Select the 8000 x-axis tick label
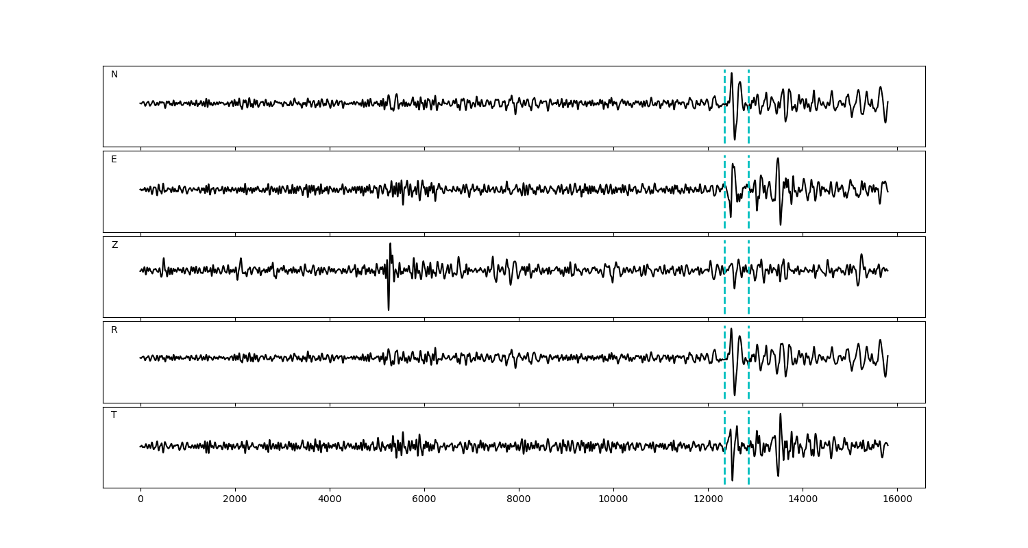Image resolution: width=1028 pixels, height=548 pixels. click(519, 499)
